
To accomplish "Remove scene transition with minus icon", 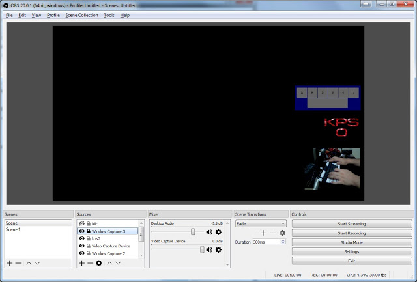I will pos(273,233).
